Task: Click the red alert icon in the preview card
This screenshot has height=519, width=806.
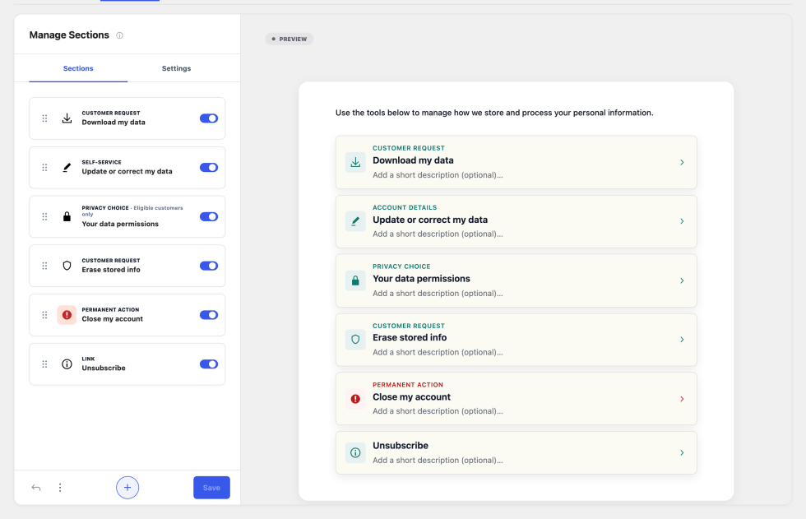Action: (x=355, y=399)
